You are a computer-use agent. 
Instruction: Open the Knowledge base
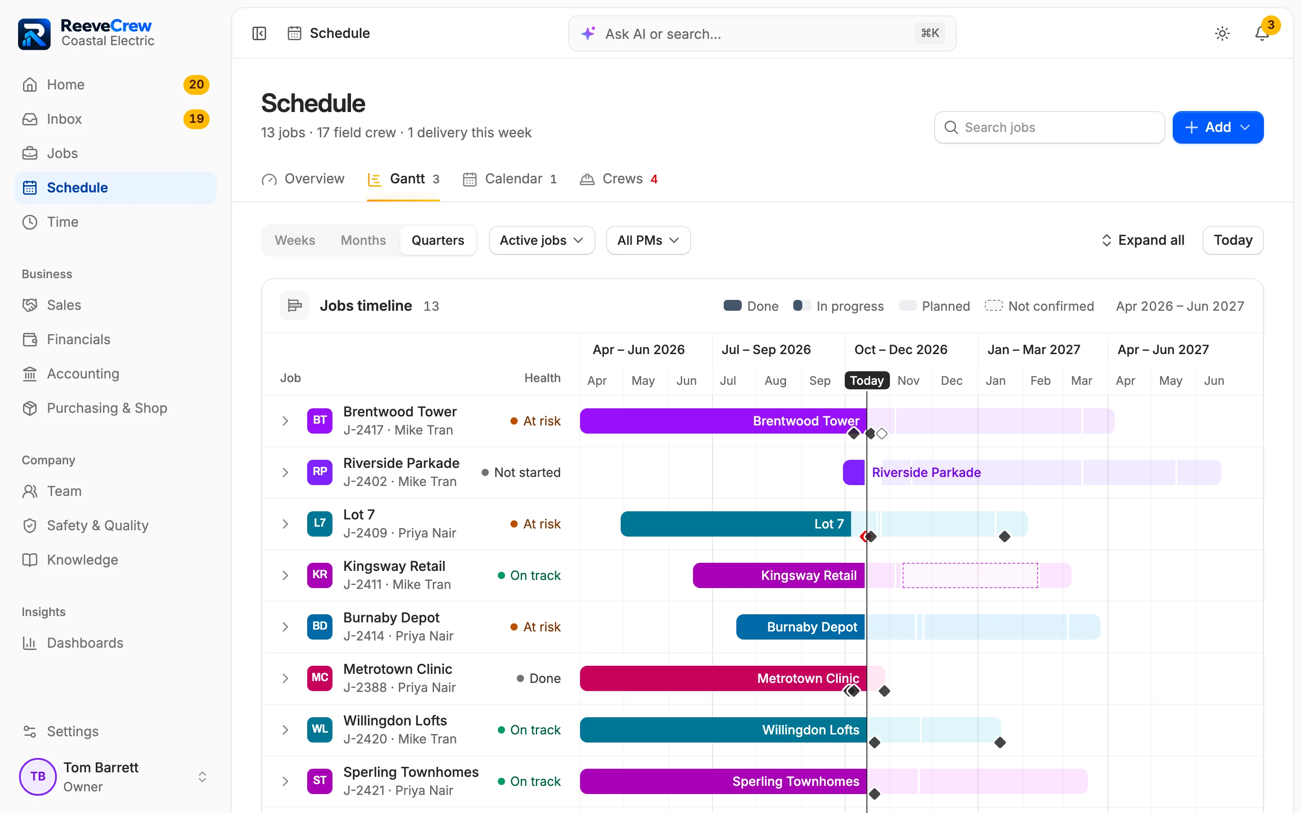116,560
